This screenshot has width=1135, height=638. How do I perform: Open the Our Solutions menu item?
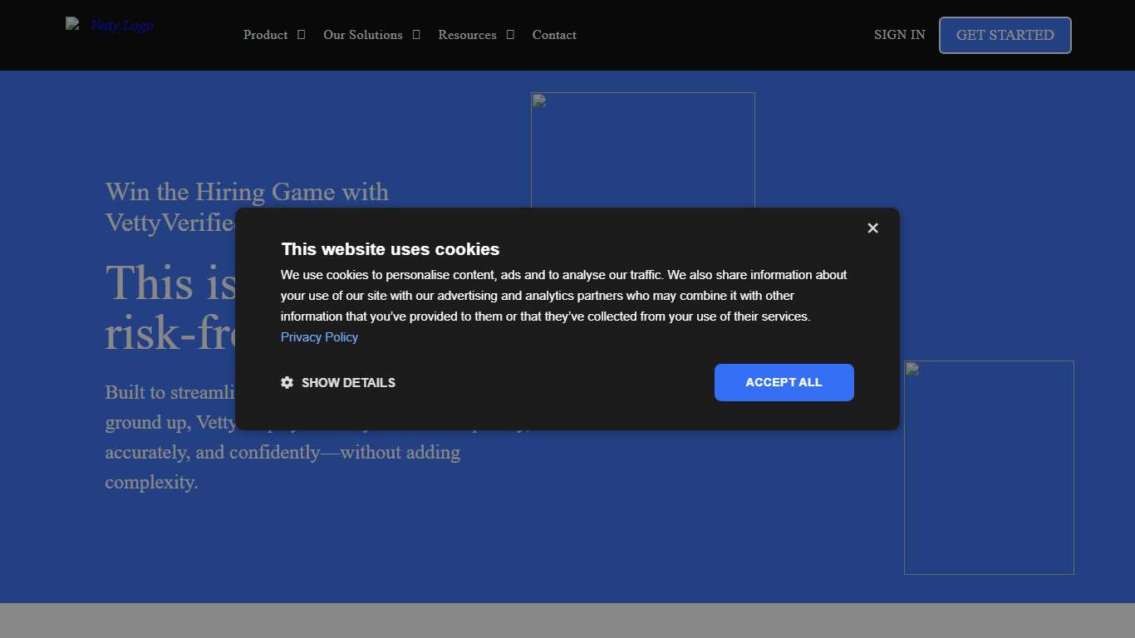[x=362, y=35]
